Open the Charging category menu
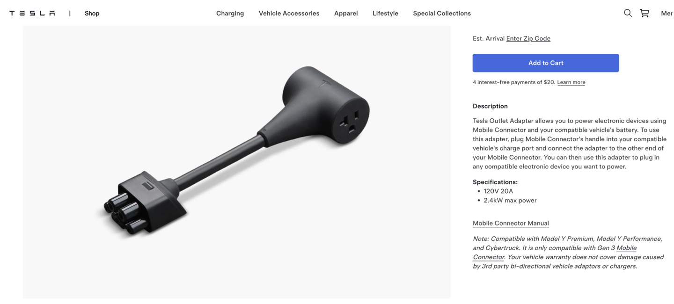Screen dimensions: 674x304 [x=230, y=13]
